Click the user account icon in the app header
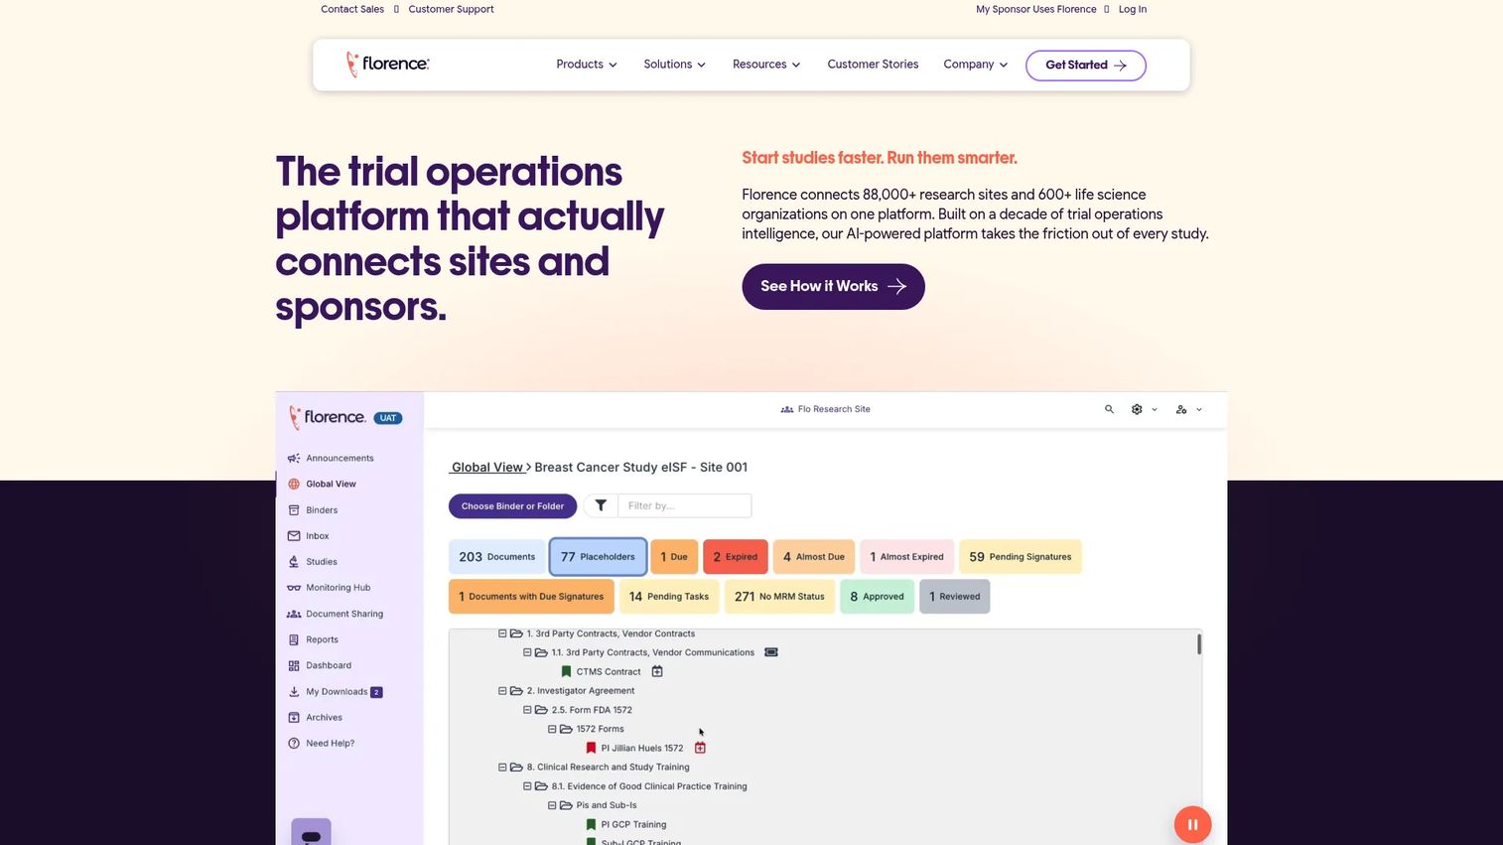1503x845 pixels. pyautogui.click(x=1181, y=409)
